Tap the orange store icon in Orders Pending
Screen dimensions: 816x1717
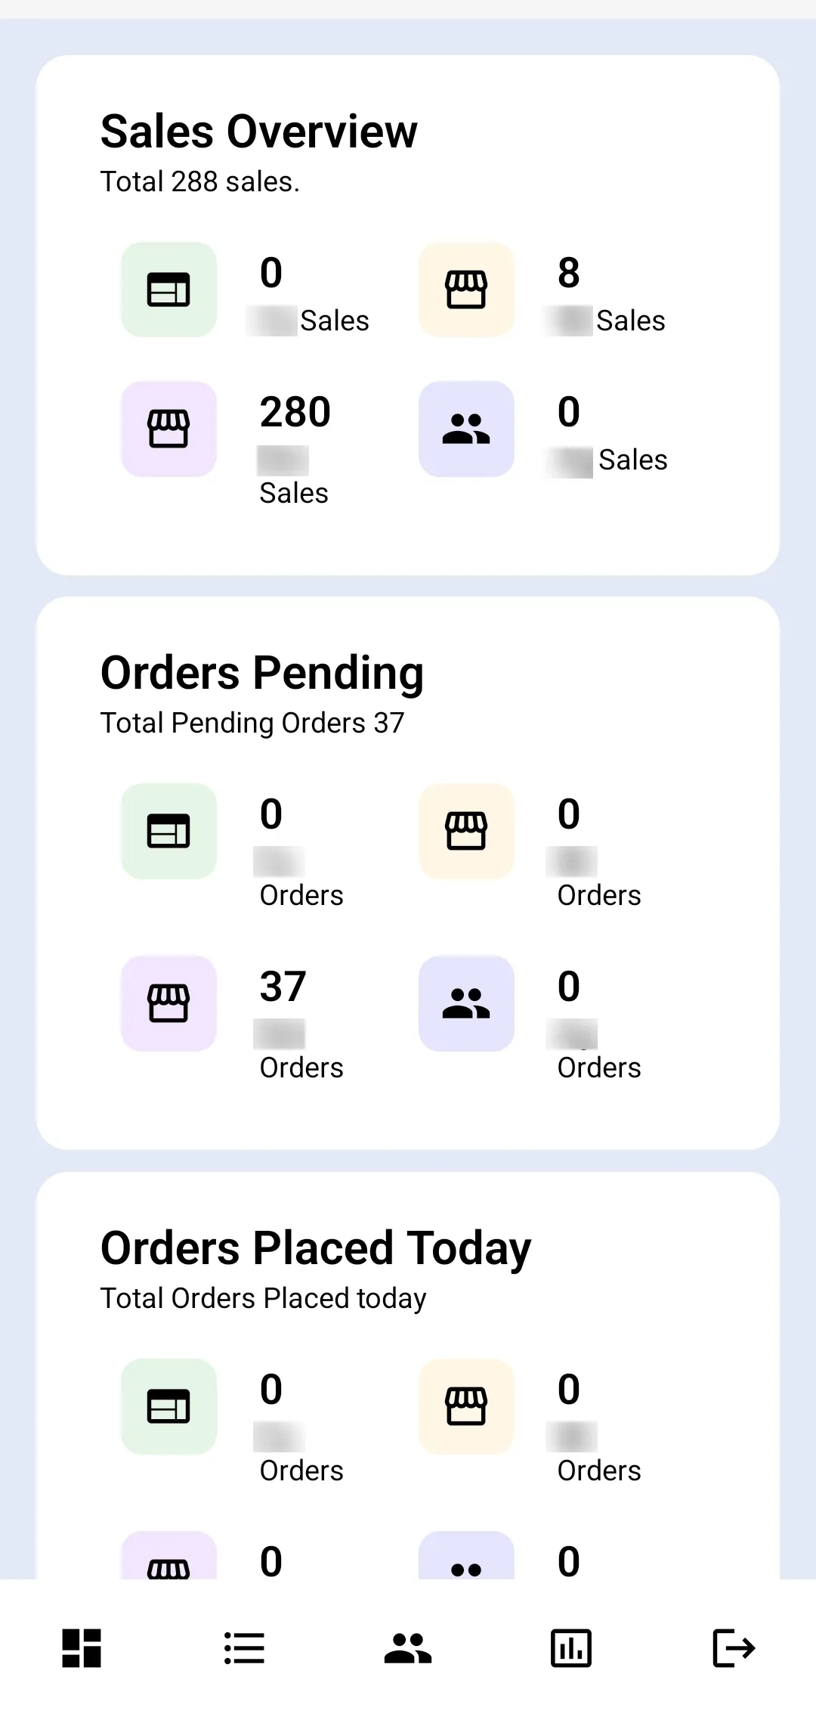tap(467, 831)
